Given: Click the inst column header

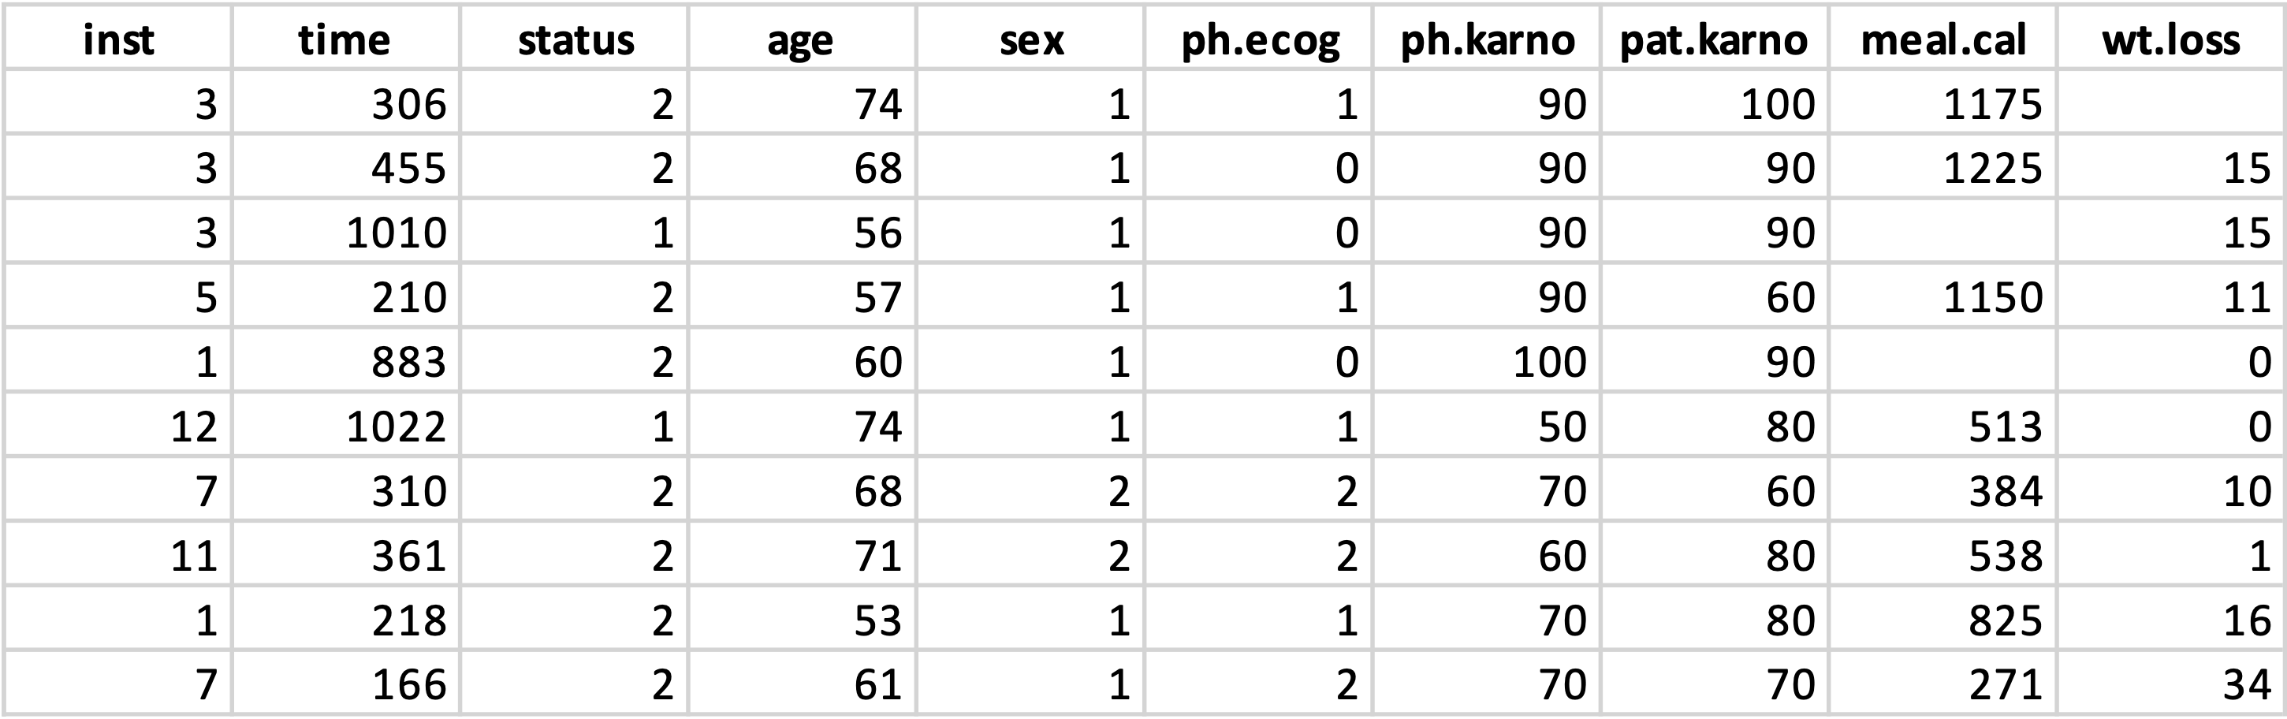Looking at the screenshot, I should point(118,37).
